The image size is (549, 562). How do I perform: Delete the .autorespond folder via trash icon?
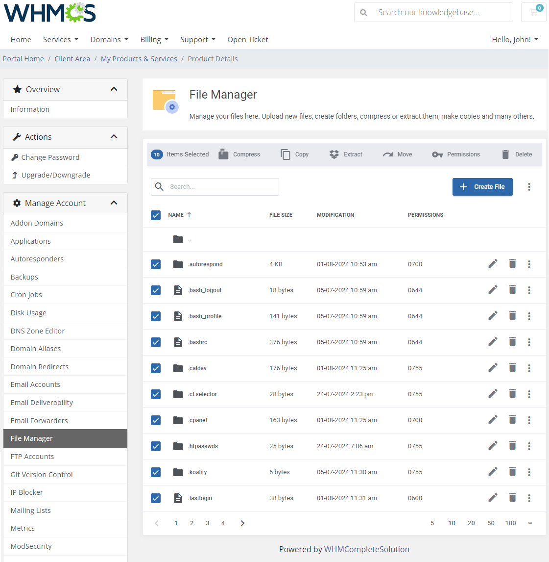pos(512,264)
